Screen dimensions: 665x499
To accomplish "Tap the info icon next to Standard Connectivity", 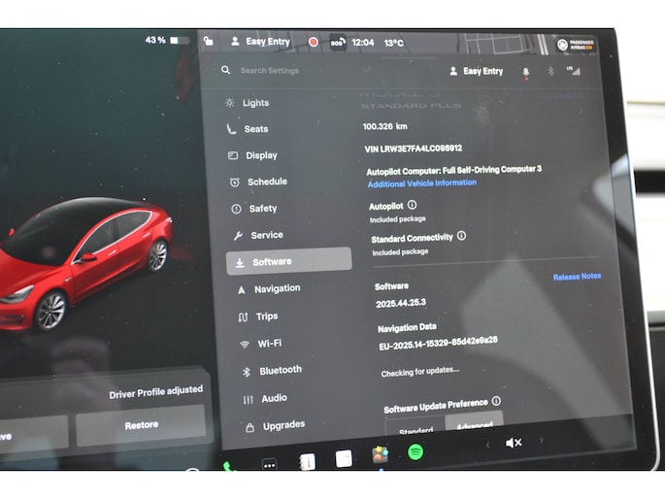I will point(461,236).
